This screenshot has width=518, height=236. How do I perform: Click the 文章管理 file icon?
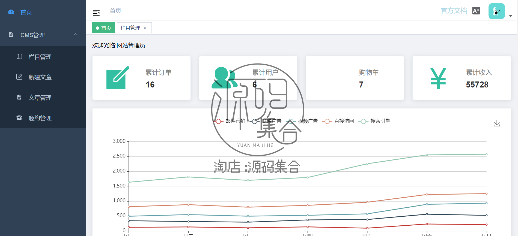[x=19, y=97]
